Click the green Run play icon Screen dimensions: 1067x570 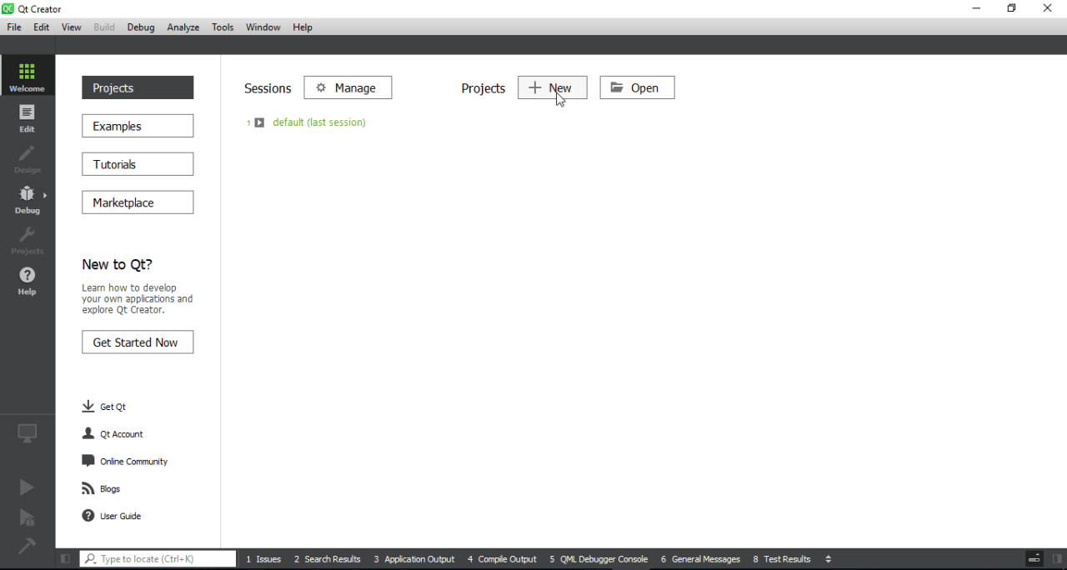[27, 487]
